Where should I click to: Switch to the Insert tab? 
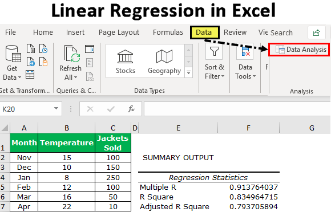(75, 32)
